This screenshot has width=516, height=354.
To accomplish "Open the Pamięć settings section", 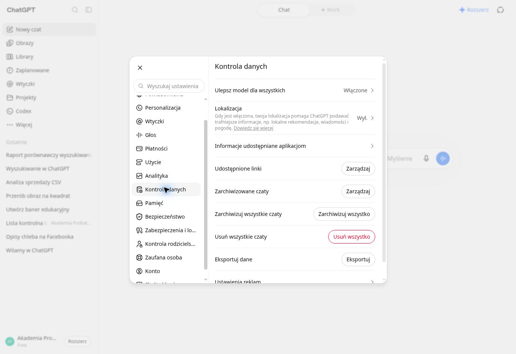I will pos(166,203).
